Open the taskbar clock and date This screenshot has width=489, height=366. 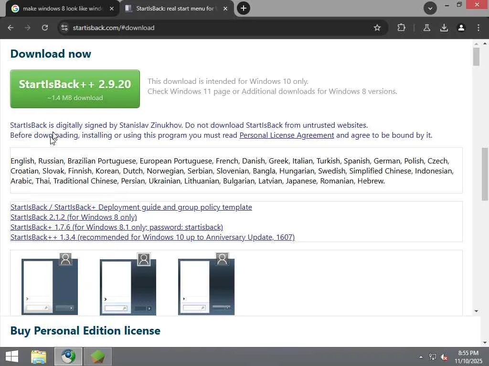(468, 357)
